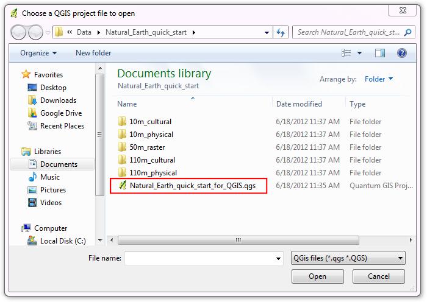Image resolution: width=427 pixels, height=302 pixels.
Task: Click the 10m_cultural folder icon
Action: (122, 121)
